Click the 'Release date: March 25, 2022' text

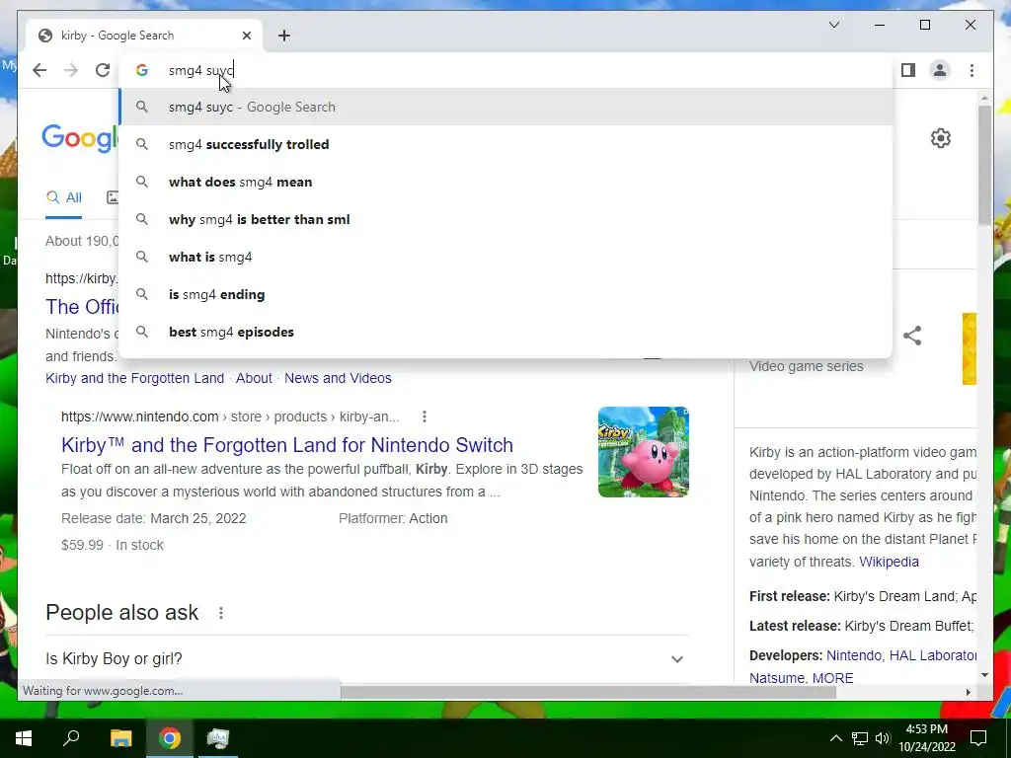(153, 518)
